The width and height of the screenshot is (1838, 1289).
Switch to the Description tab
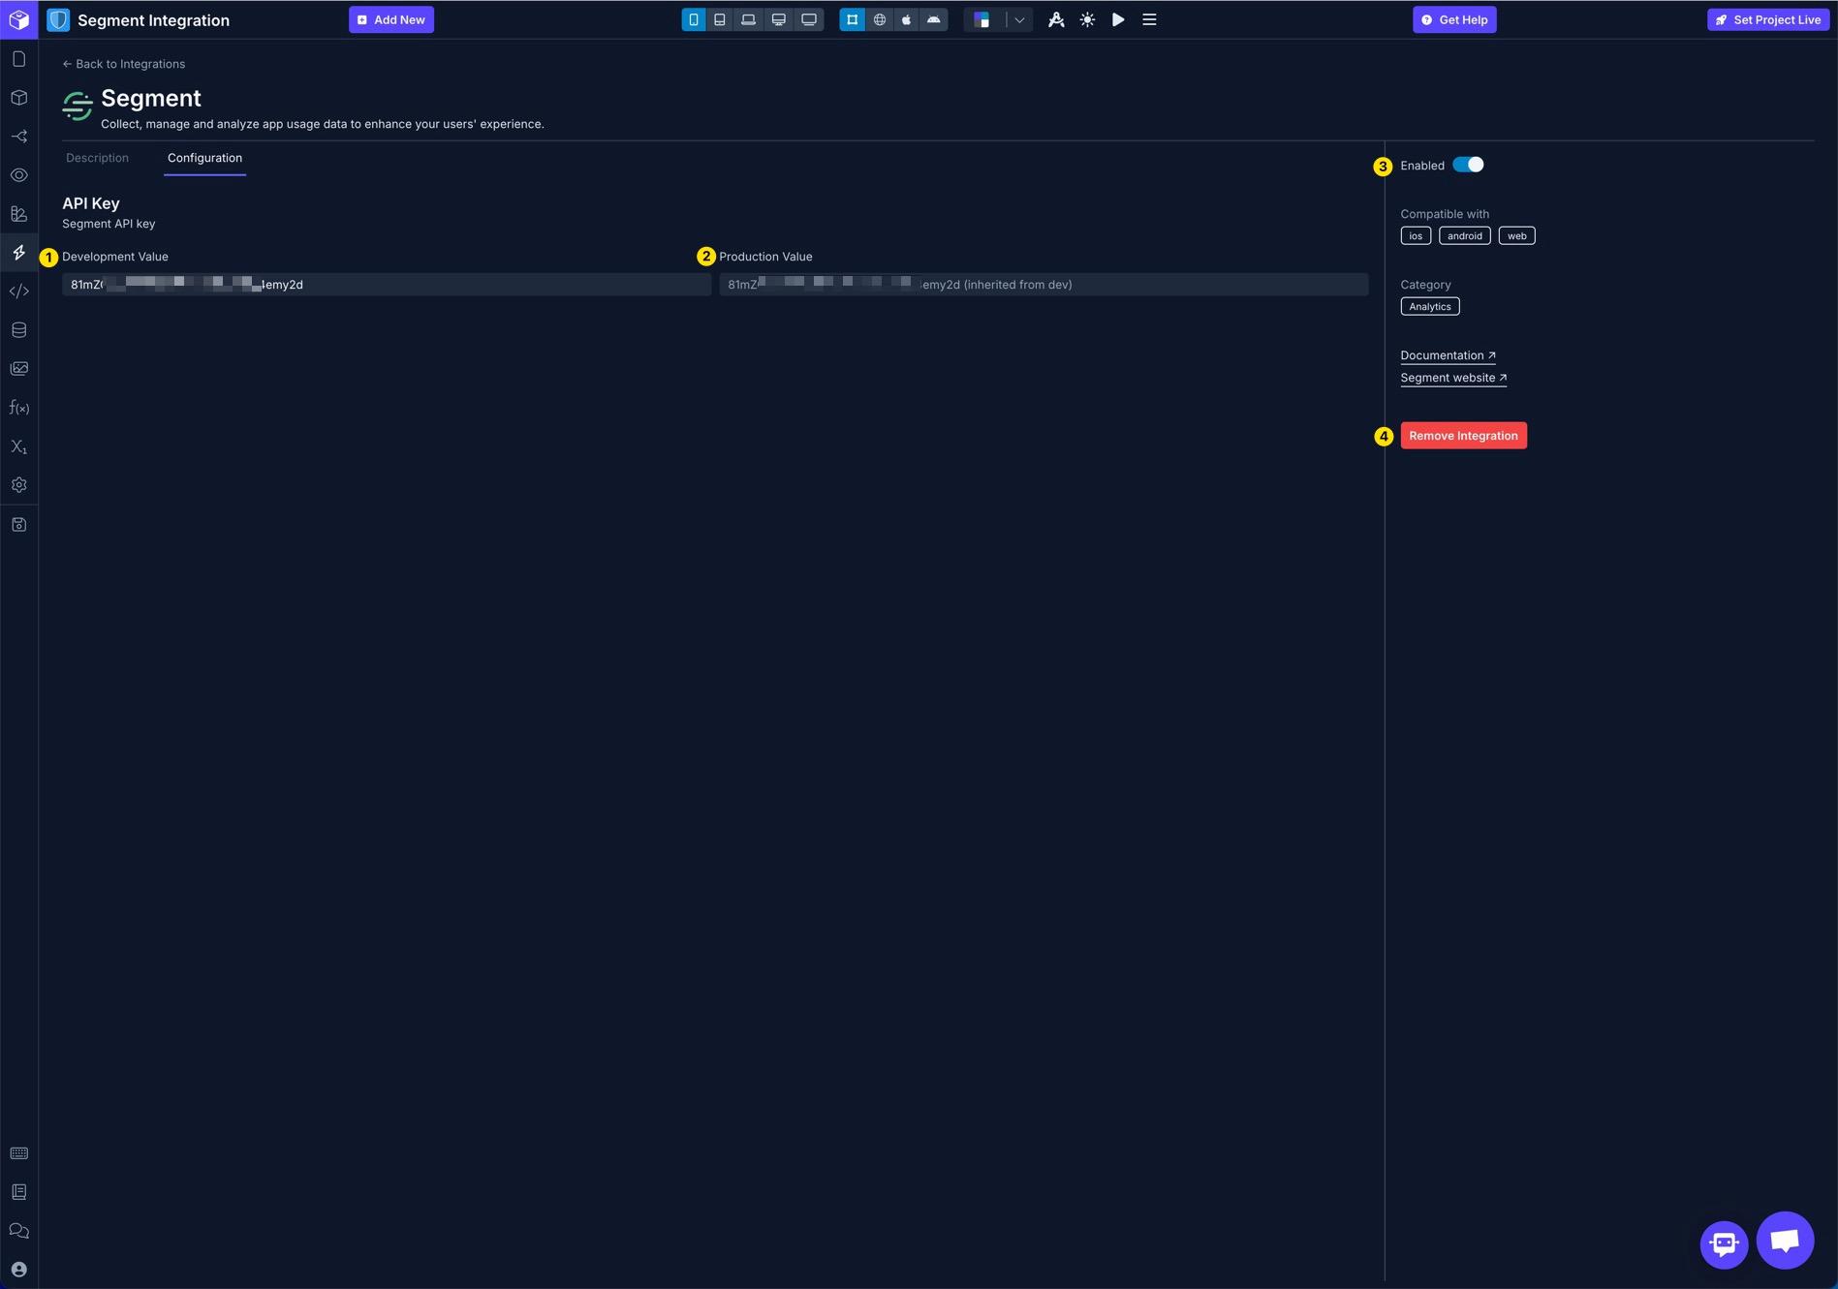pos(97,158)
